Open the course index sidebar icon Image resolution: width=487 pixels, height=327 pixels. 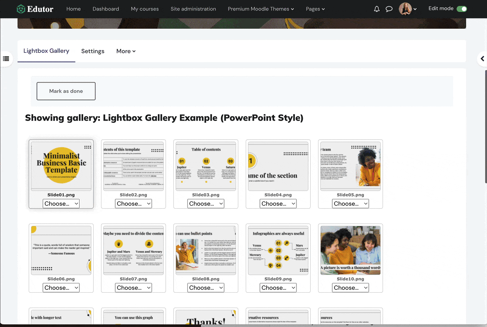pyautogui.click(x=6, y=58)
